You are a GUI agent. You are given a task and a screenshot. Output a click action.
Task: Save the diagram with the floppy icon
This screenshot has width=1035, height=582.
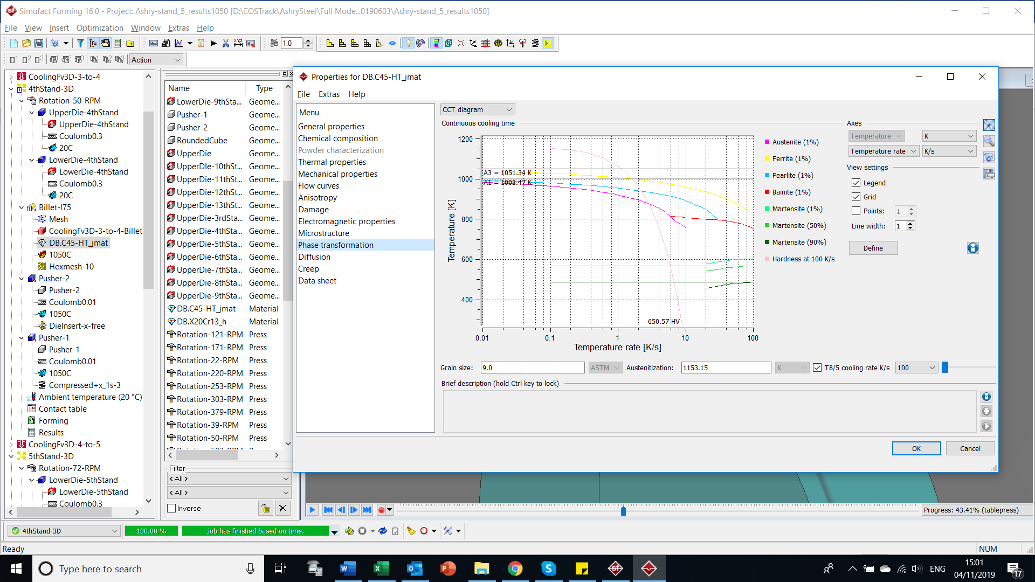click(x=989, y=174)
